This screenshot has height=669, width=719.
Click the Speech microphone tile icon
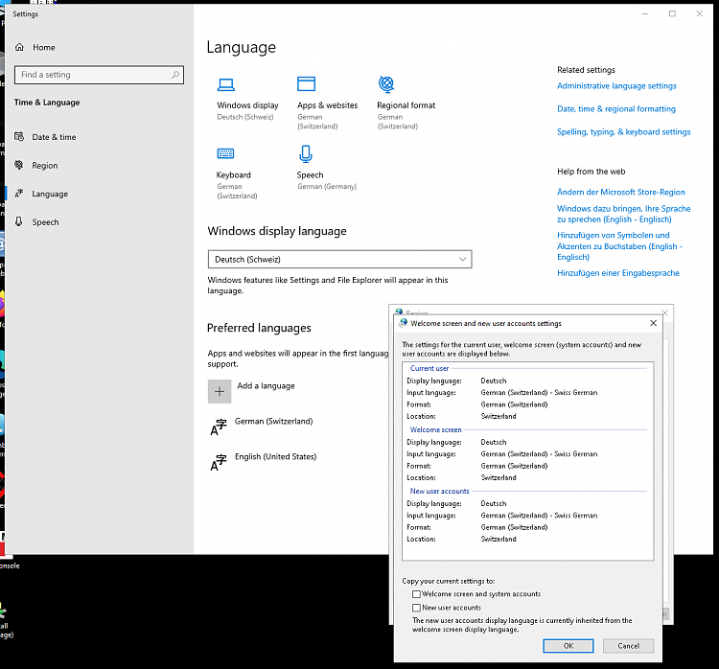click(x=306, y=153)
